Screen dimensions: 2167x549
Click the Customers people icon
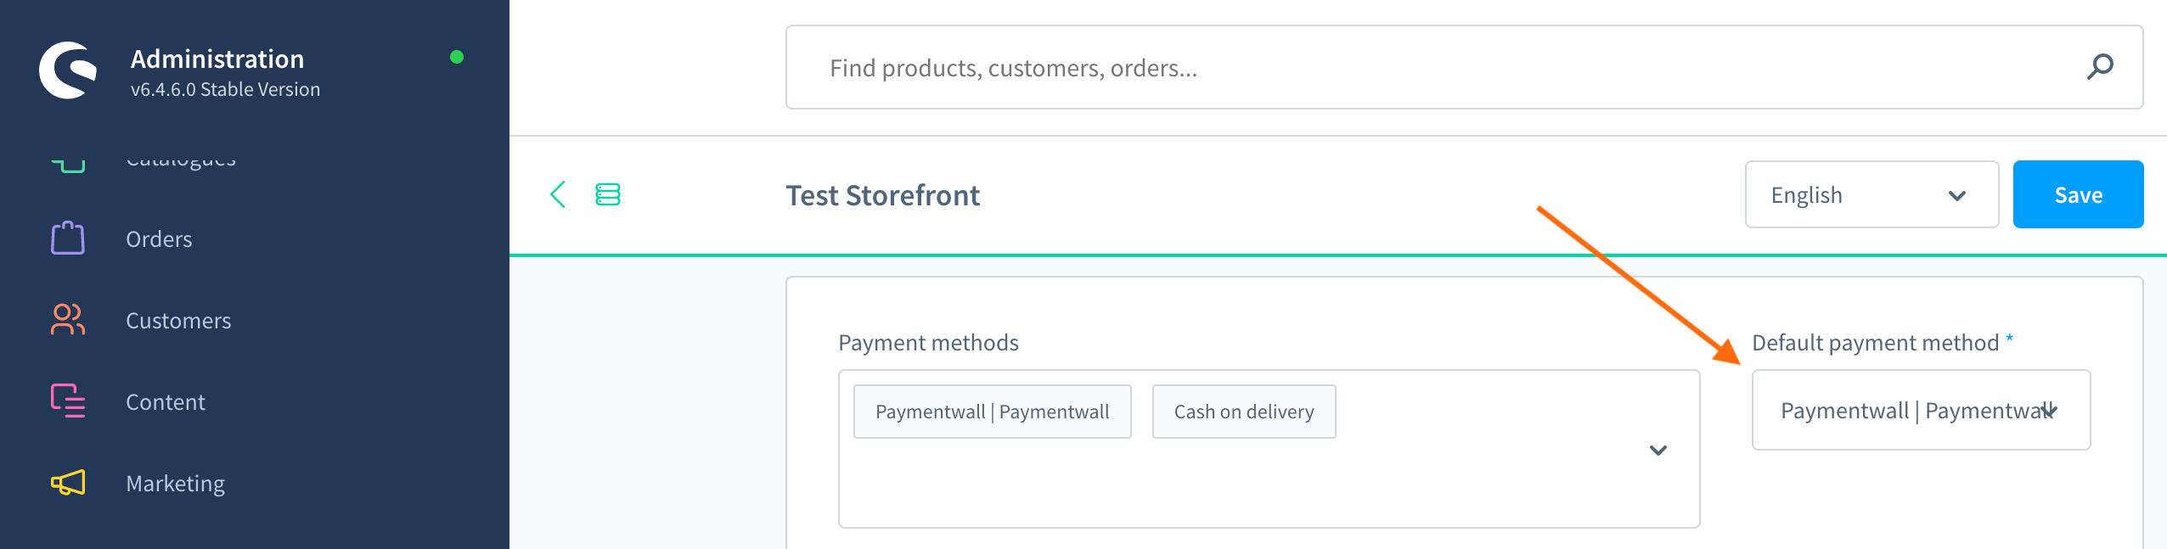click(x=68, y=320)
